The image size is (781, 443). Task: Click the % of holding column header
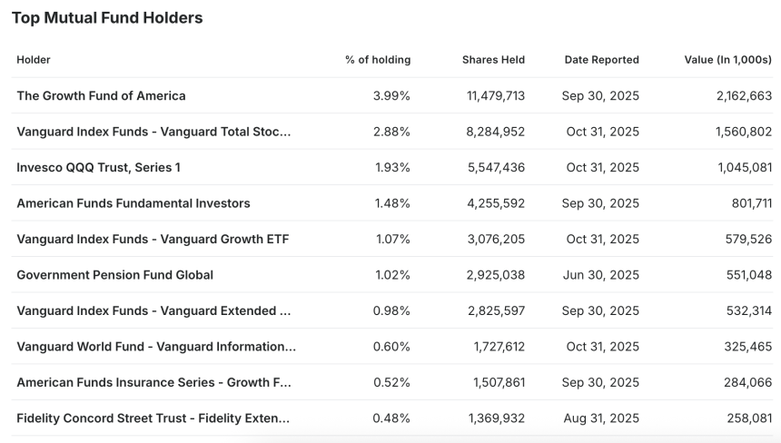tap(378, 60)
